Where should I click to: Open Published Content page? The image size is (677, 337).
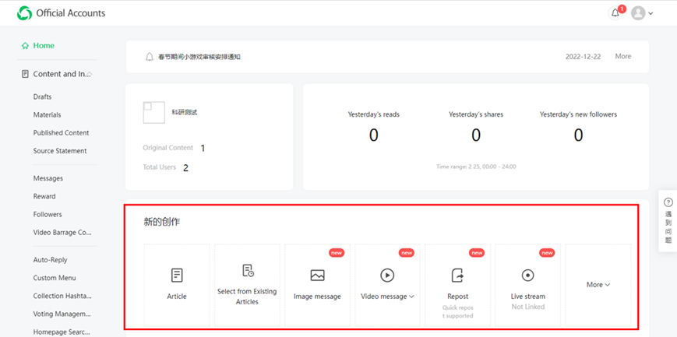click(61, 133)
